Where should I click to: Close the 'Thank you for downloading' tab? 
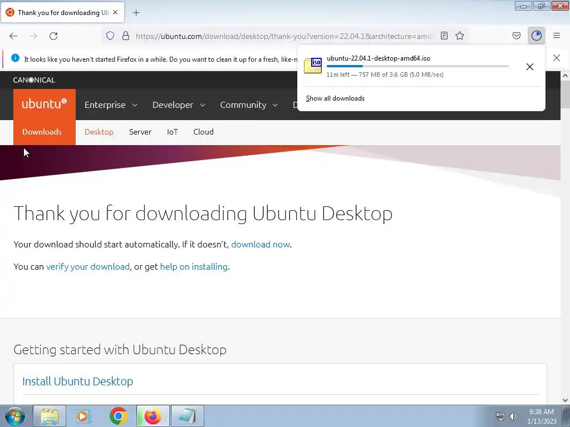click(115, 12)
